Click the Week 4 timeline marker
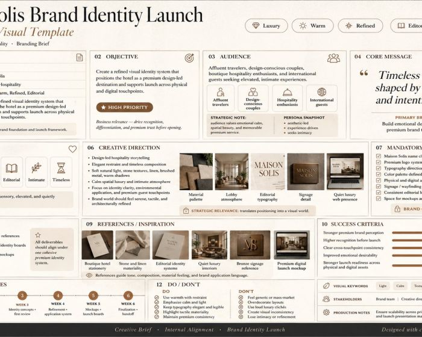 point(58,295)
